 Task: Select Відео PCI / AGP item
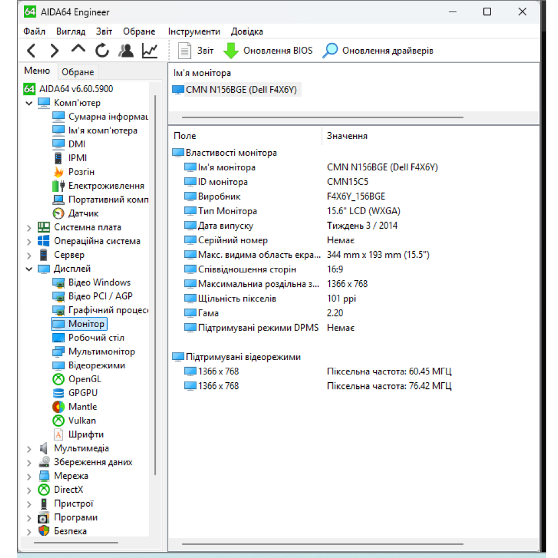click(93, 296)
